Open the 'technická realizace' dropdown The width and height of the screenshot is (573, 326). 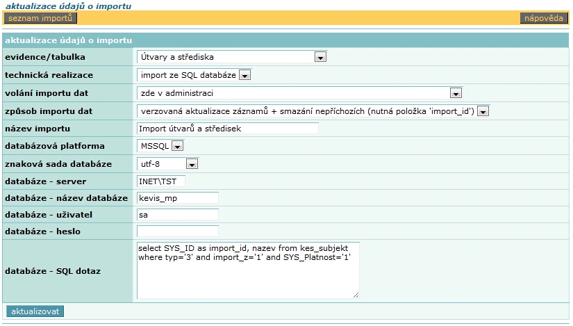pos(194,75)
